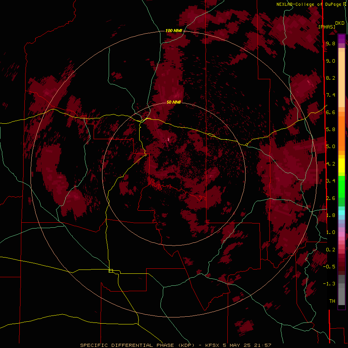Image resolution: width=348 pixels, height=348 pixels.
Task: Click the 0.2 scale value
Action: (331, 250)
